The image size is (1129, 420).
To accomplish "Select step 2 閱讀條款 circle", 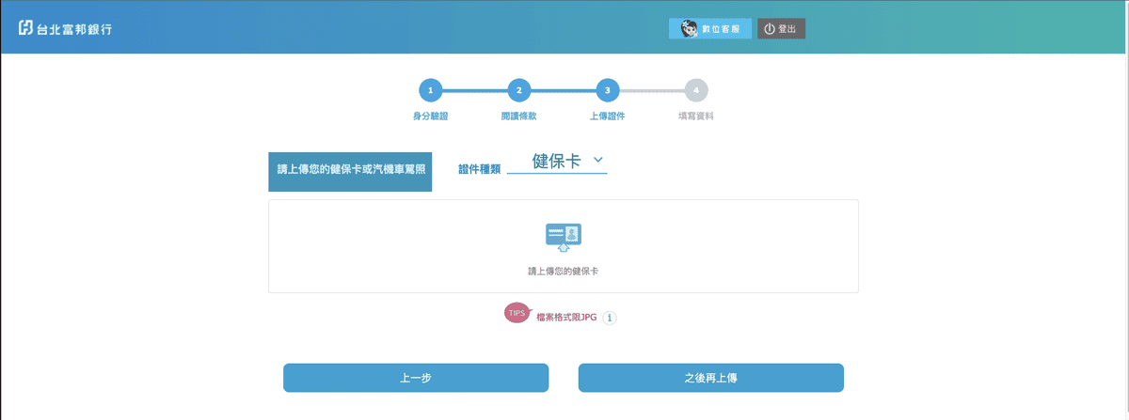I will click(518, 90).
